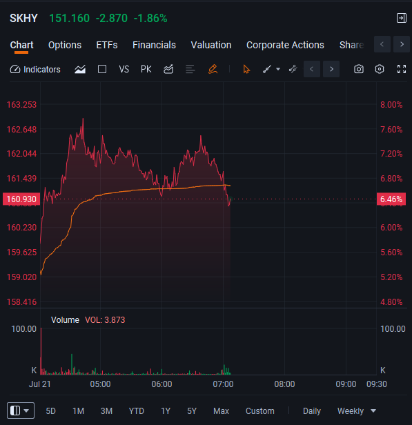412x425 pixels.
Task: Click the 6.46% current percent tag
Action: pos(391,199)
